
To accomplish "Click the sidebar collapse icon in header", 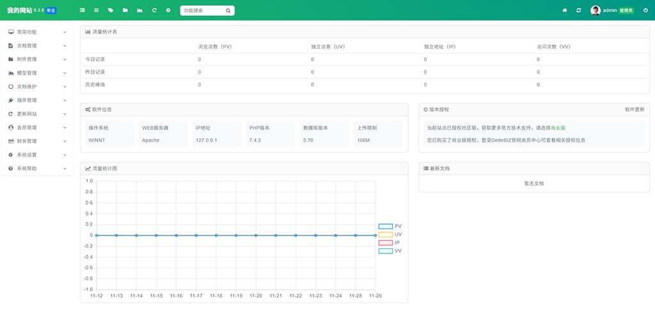I will [x=82, y=11].
